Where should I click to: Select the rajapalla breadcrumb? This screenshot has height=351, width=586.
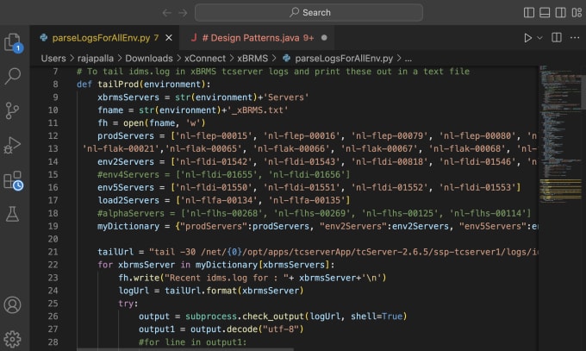coord(96,59)
